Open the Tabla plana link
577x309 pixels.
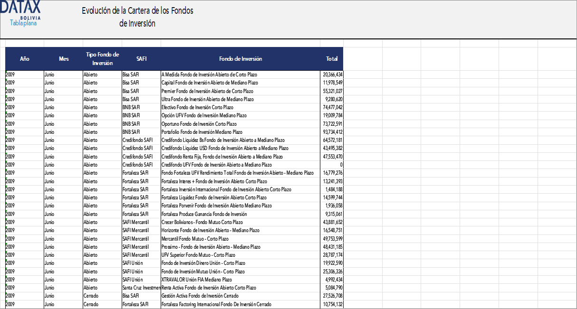(x=23, y=23)
